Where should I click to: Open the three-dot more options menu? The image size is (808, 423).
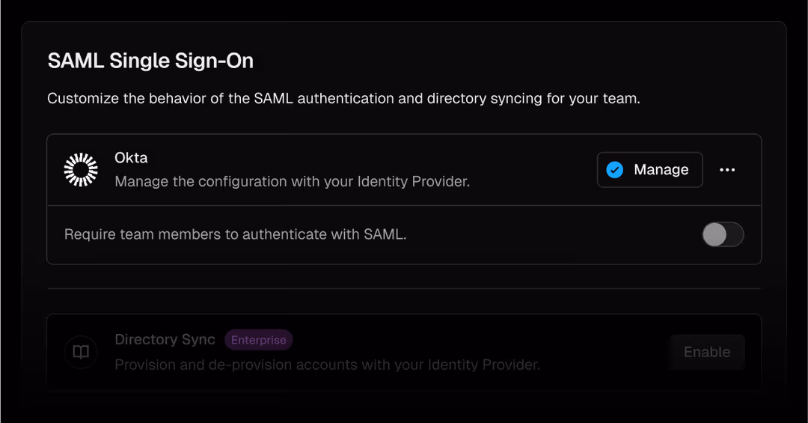727,170
